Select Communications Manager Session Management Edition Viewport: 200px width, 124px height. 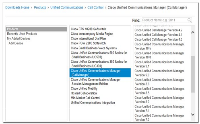(96, 82)
